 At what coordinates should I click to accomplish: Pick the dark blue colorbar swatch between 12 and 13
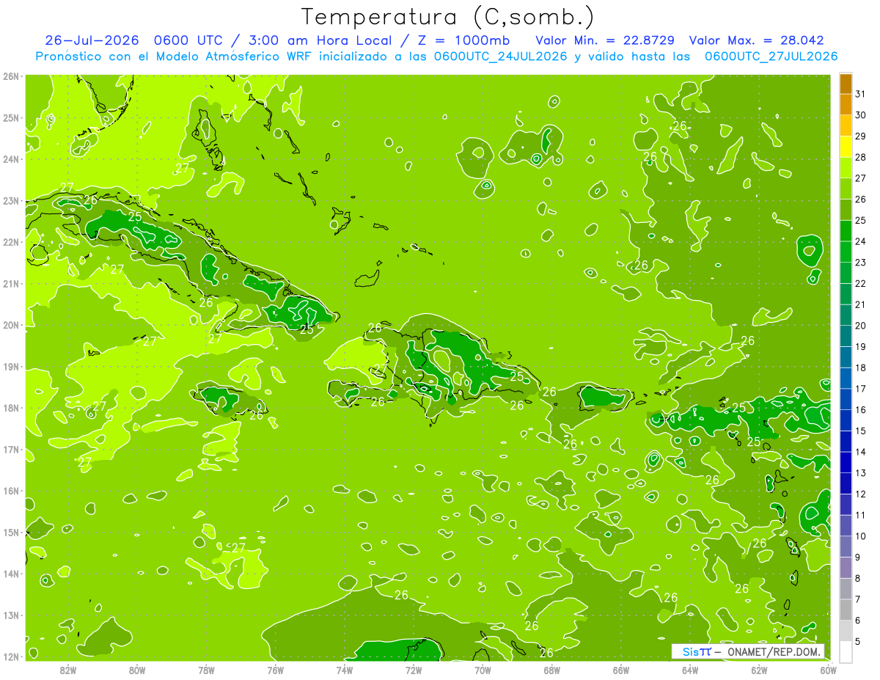846,483
